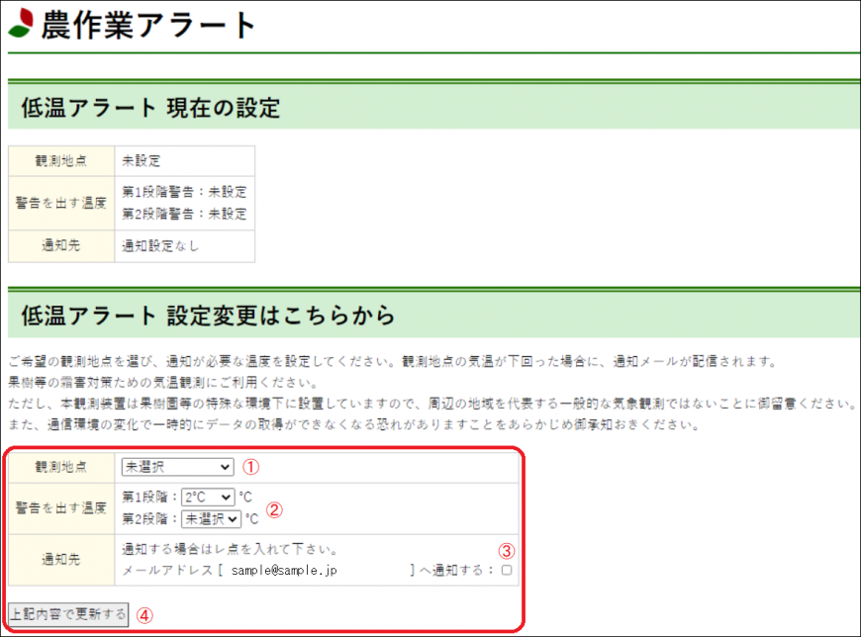Click the circled number 2 annotation
861x637 pixels.
[275, 510]
